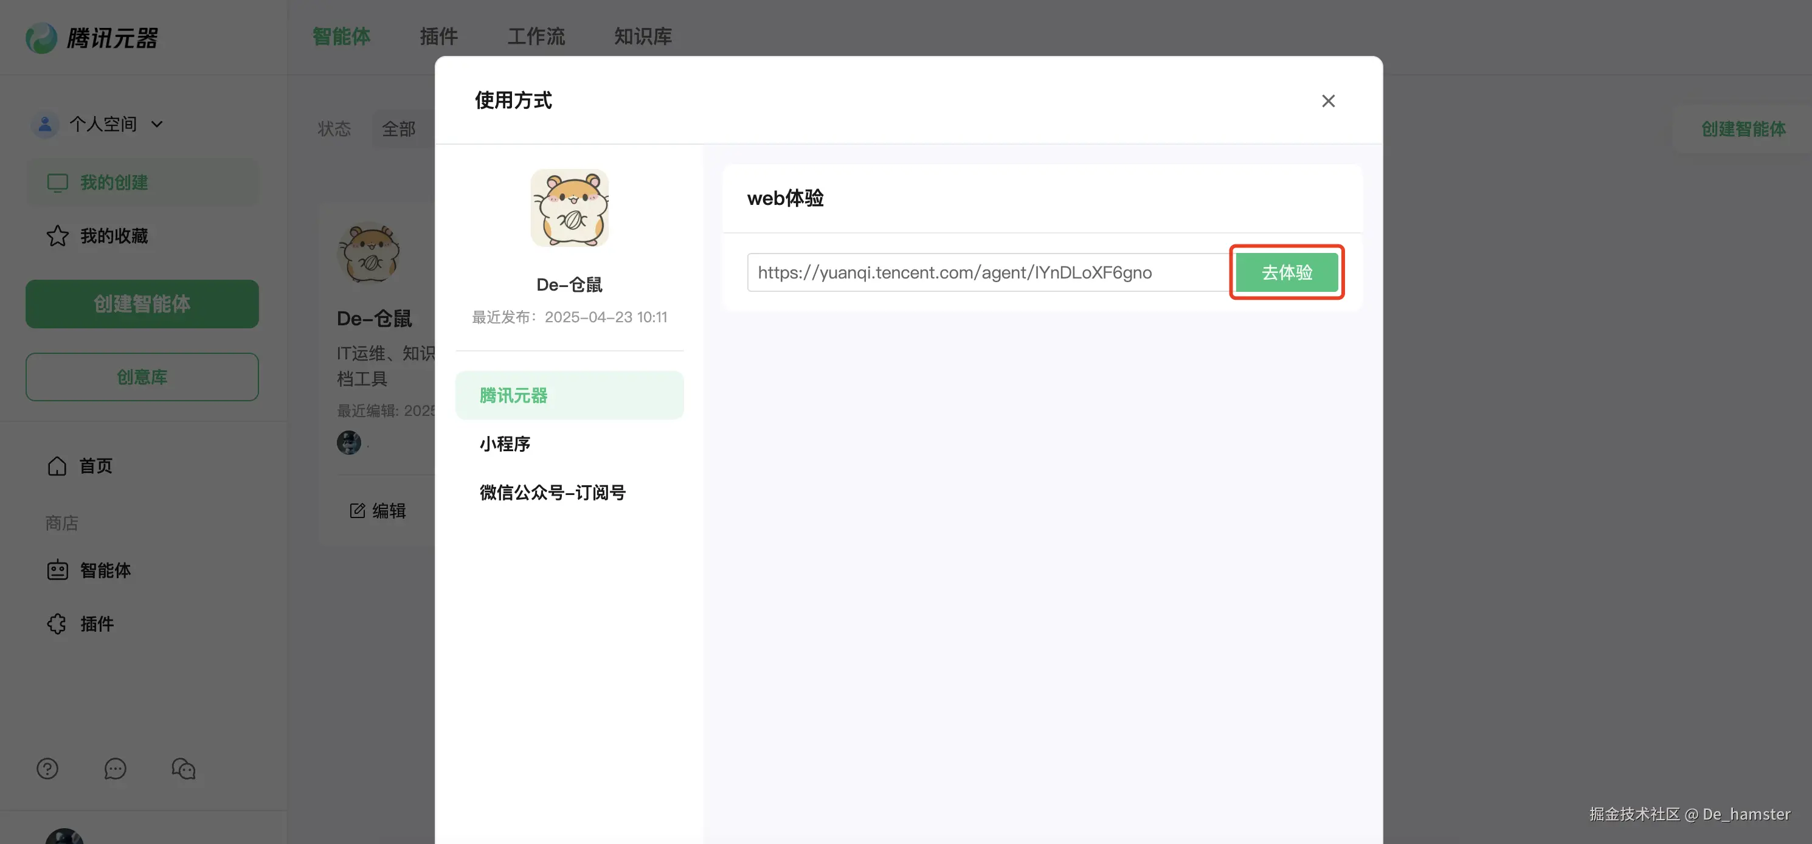
Task: Select the 腾讯元器 usage option
Action: (569, 395)
